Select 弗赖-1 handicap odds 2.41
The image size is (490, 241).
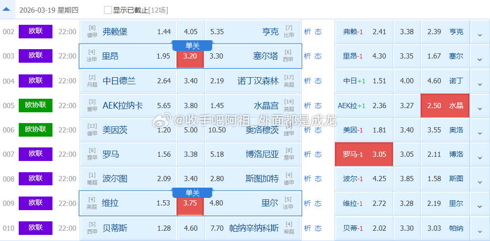click(364, 32)
